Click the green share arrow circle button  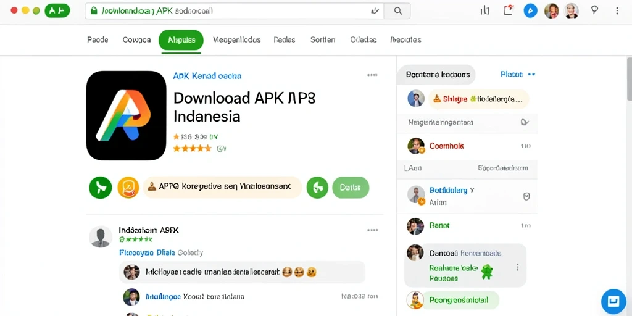(101, 188)
